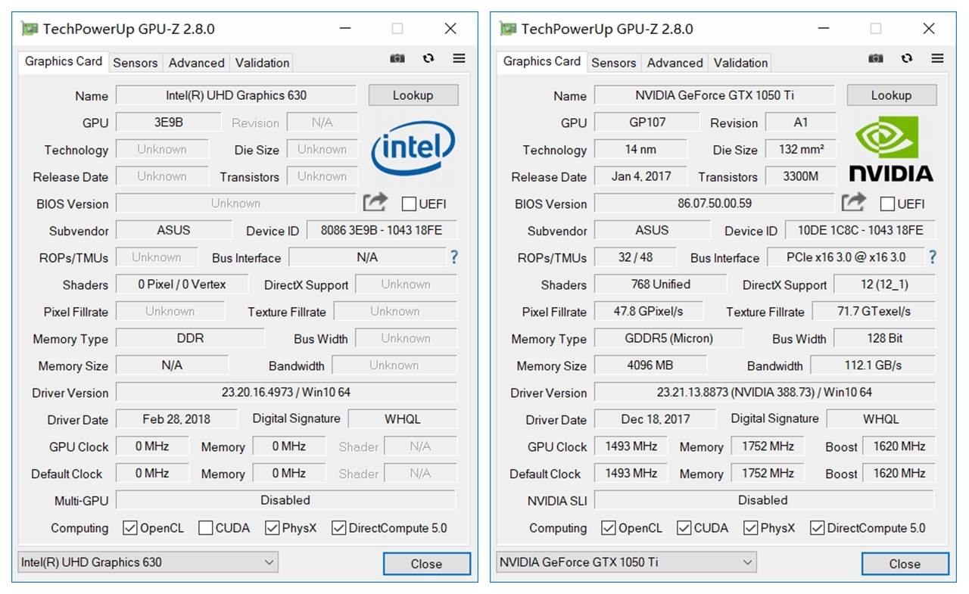Open the Advanced tab in the NVIDIA window
969x594 pixels.
click(x=675, y=63)
